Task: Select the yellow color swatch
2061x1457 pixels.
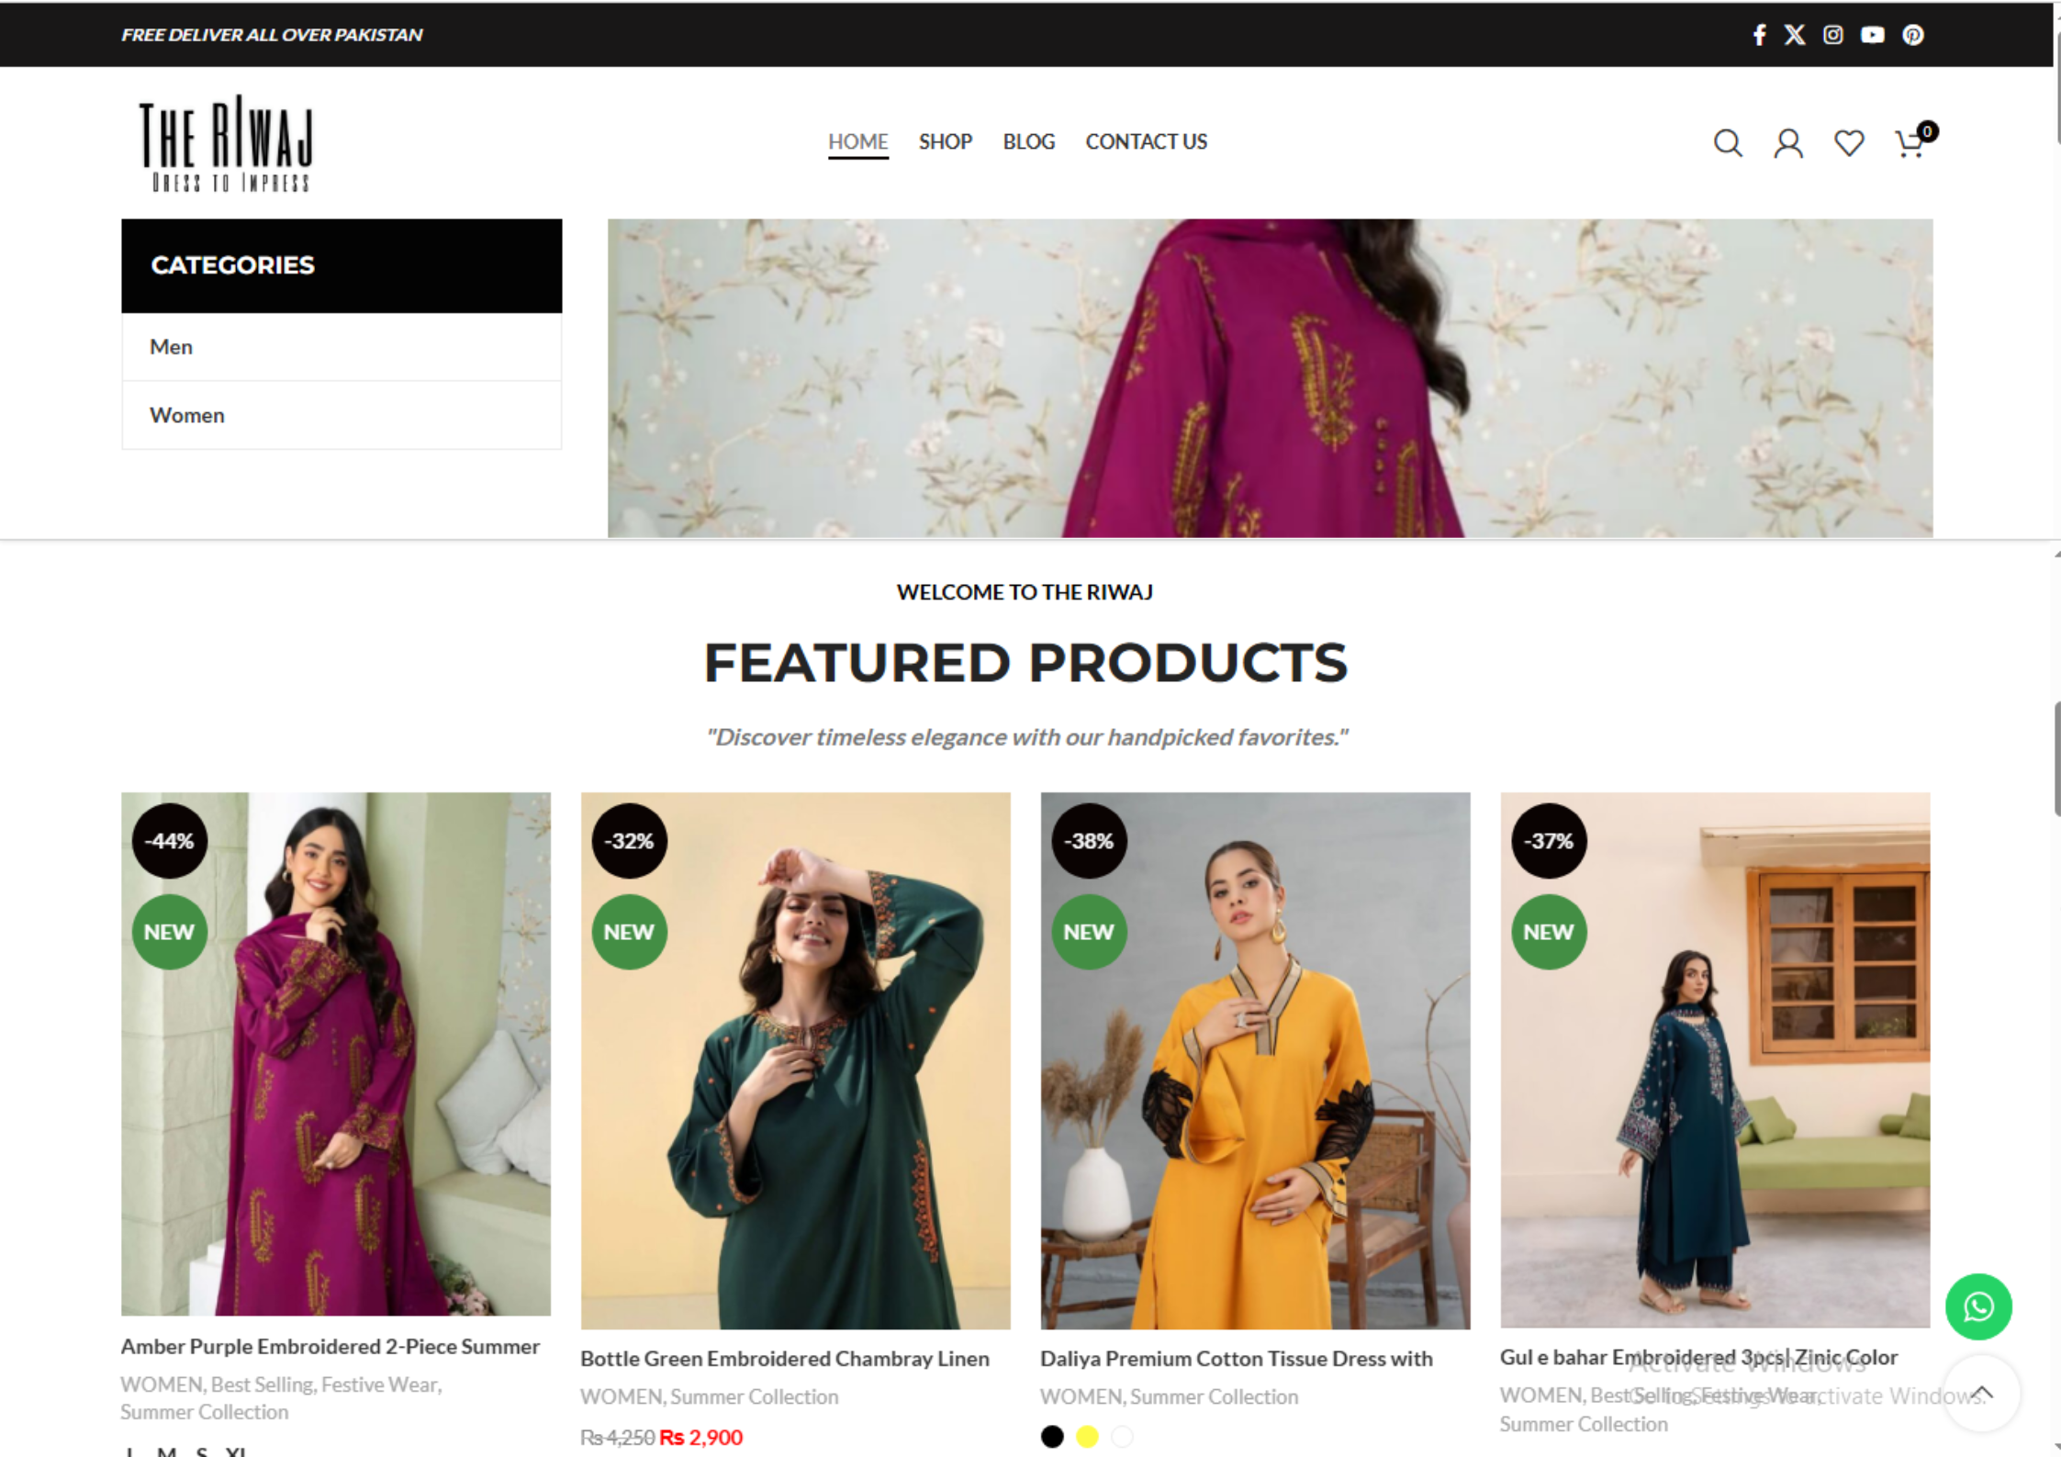Action: coord(1087,1437)
